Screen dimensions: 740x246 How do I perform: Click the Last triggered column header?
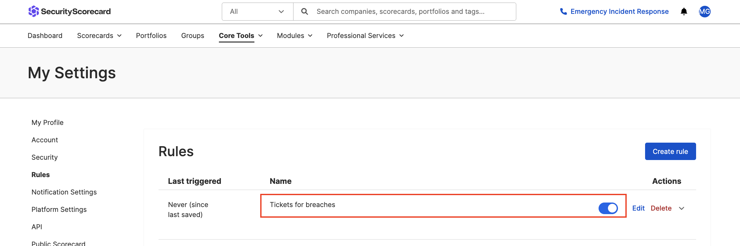click(194, 181)
